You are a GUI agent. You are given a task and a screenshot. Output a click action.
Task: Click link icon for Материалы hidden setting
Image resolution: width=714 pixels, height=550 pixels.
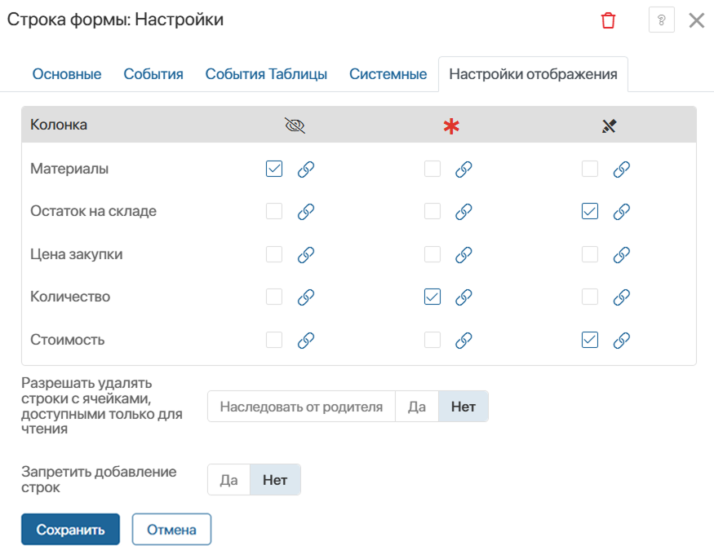point(306,169)
